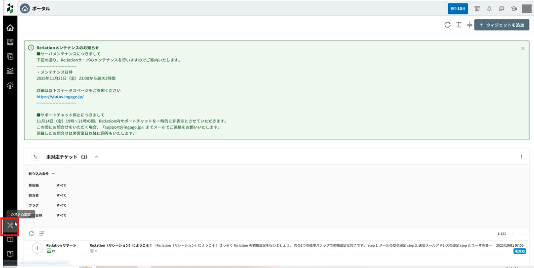Click the sort arrows icon beside 未対応チケット
The height and width of the screenshot is (268, 534).
[x=35, y=156]
